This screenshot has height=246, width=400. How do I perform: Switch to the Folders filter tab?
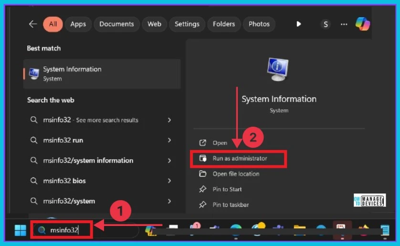click(x=224, y=24)
